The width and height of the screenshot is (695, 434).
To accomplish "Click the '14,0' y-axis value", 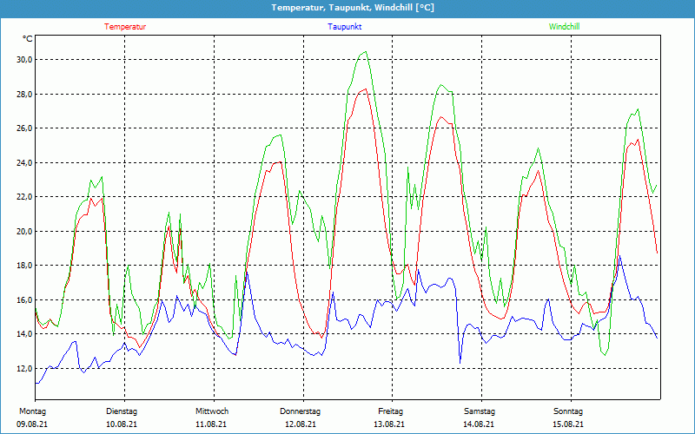I will [x=24, y=334].
